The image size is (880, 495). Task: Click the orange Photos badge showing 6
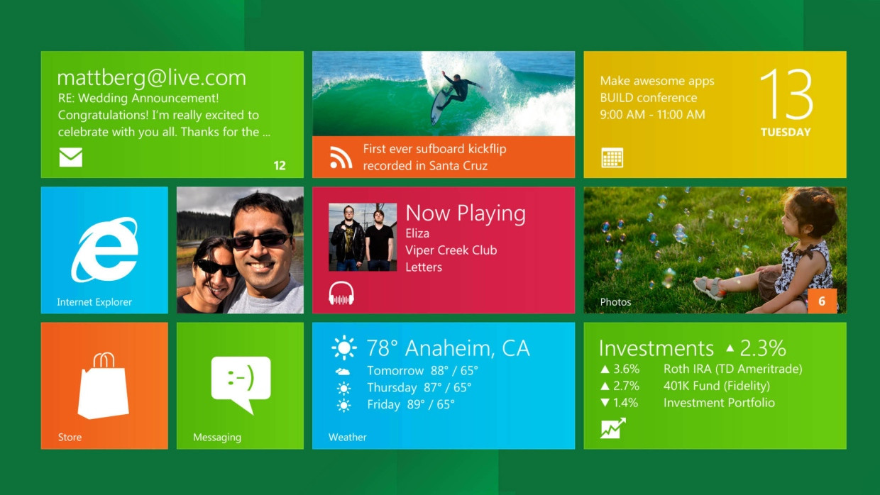[822, 301]
